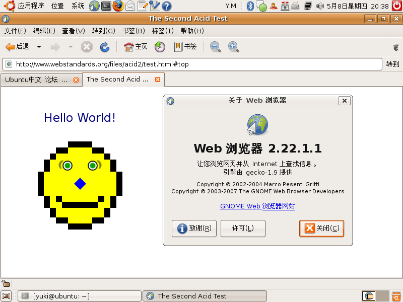Viewport: 403px width, 302px height.
Task: Launch Terminal from top panel
Action: (106, 6)
